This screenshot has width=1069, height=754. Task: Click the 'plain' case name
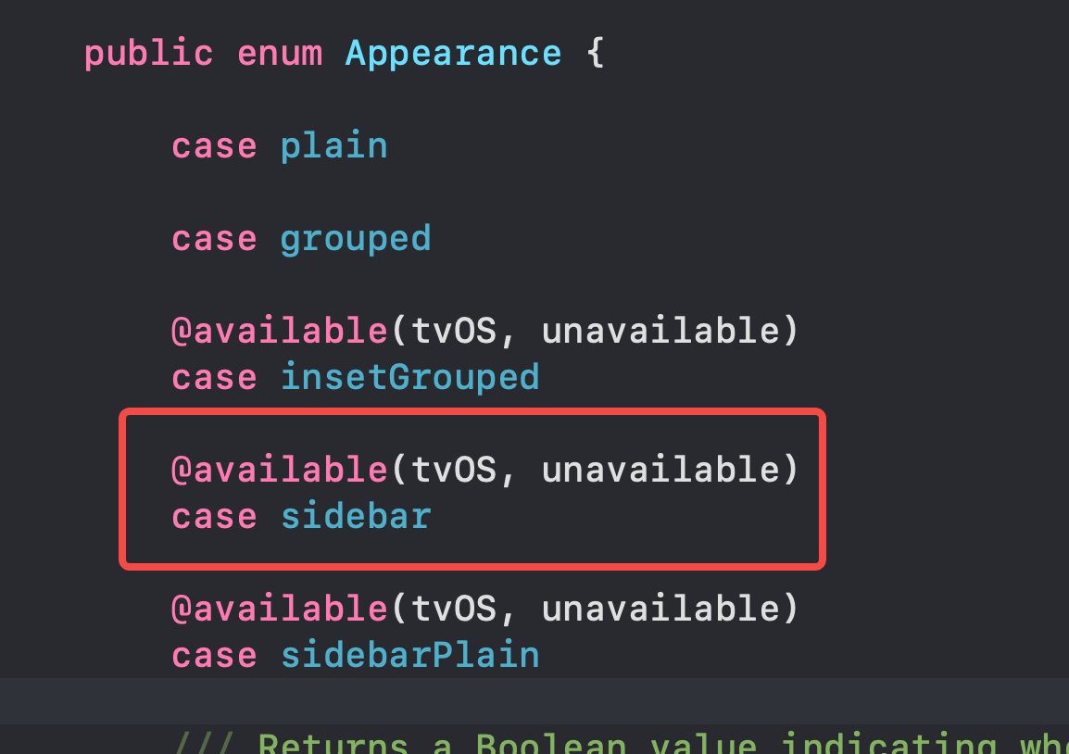tap(333, 146)
